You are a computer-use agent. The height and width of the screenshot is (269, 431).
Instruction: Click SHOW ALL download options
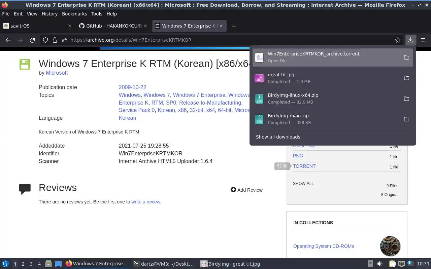click(x=303, y=184)
